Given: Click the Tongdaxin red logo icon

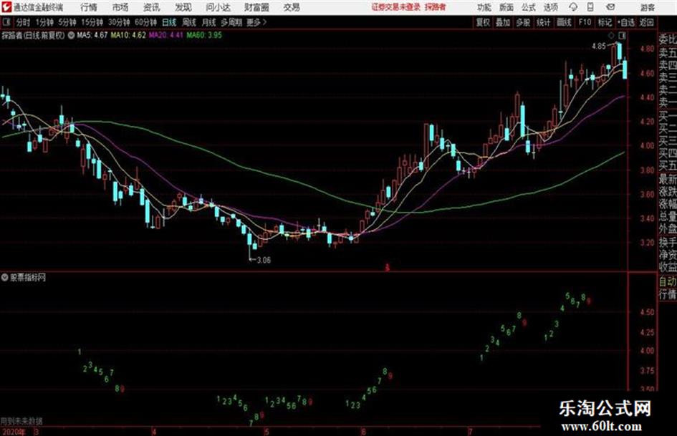Looking at the screenshot, I should coord(6,7).
